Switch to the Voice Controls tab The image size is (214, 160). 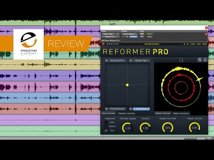coord(108,113)
